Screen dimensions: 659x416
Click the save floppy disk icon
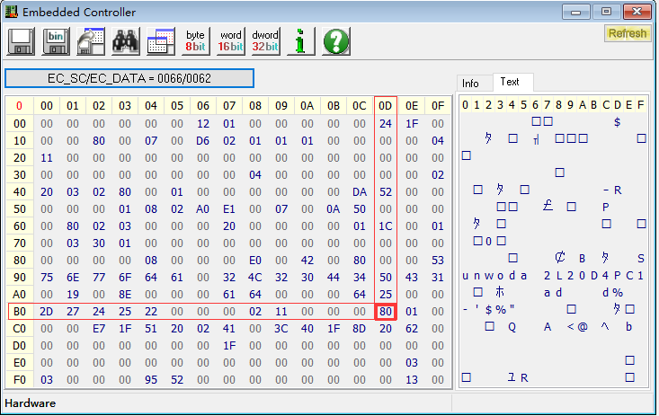point(22,40)
